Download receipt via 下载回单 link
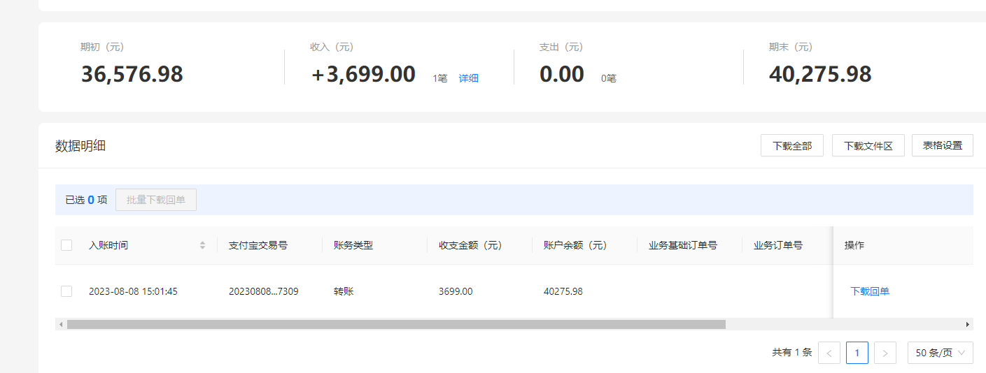 click(870, 291)
